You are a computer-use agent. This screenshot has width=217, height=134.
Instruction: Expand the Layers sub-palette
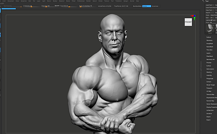[208, 53]
